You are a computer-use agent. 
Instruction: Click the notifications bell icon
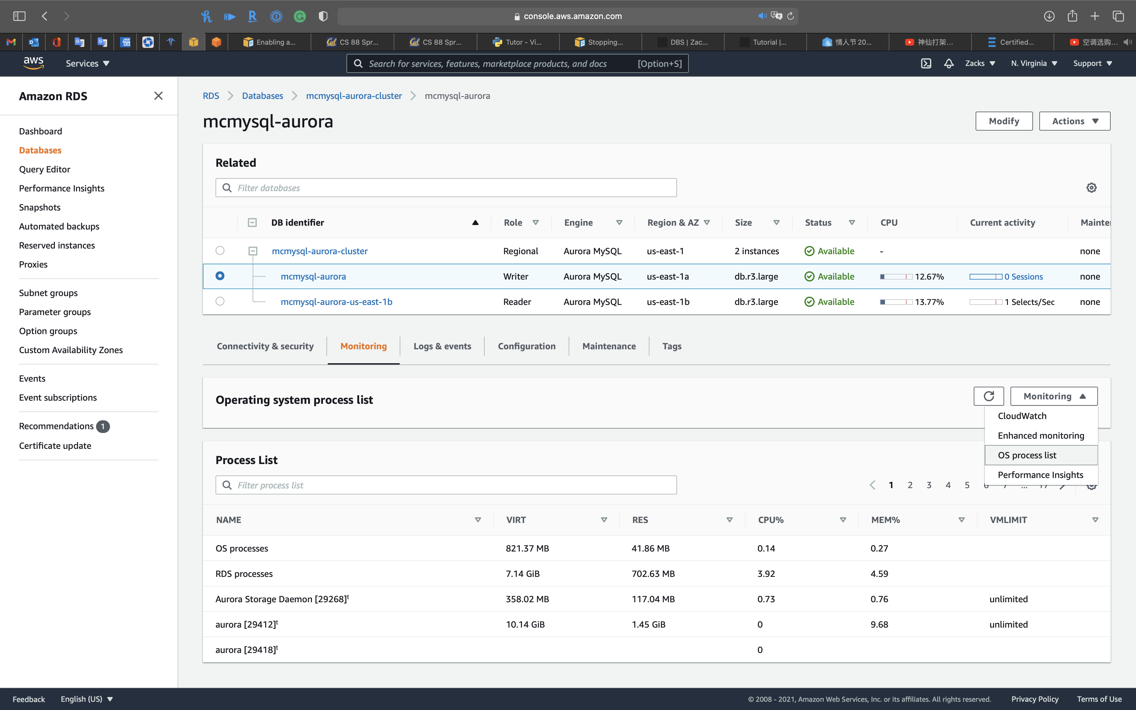[x=948, y=63]
